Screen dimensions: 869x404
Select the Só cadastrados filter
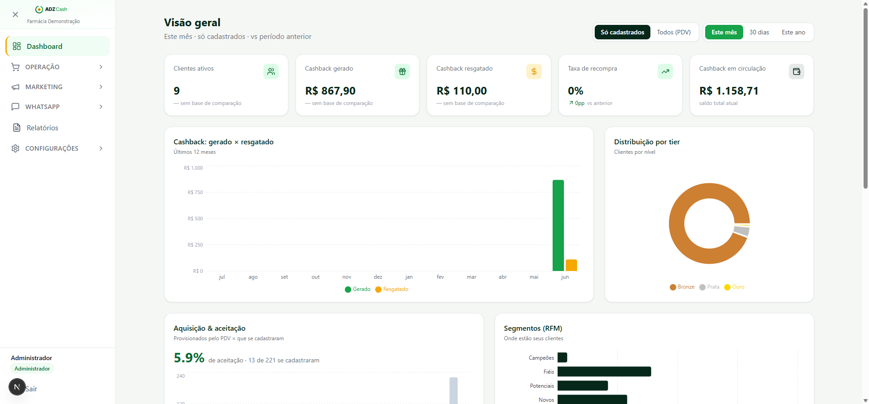pos(622,32)
